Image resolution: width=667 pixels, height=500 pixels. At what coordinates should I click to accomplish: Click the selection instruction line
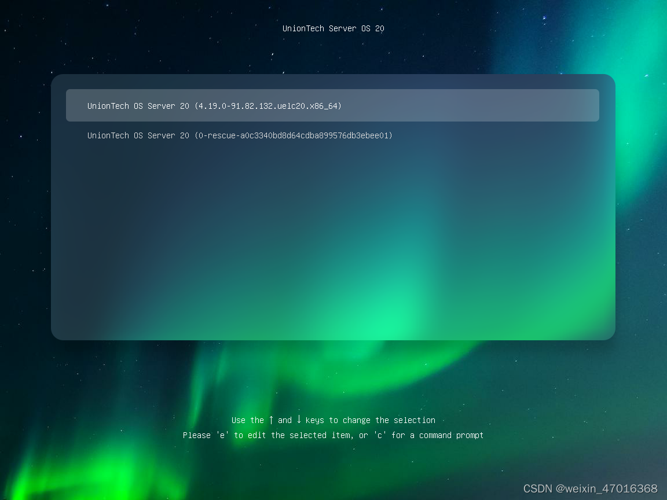(333, 420)
